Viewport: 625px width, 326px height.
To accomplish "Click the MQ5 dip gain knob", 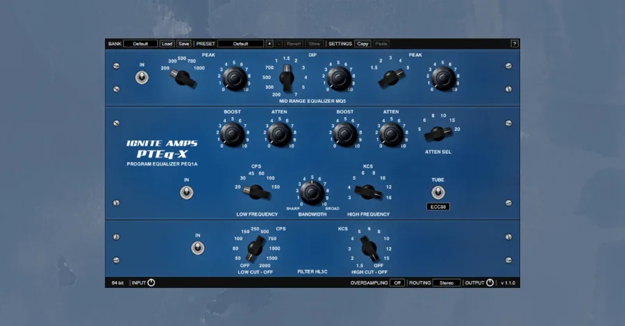I will [x=339, y=78].
